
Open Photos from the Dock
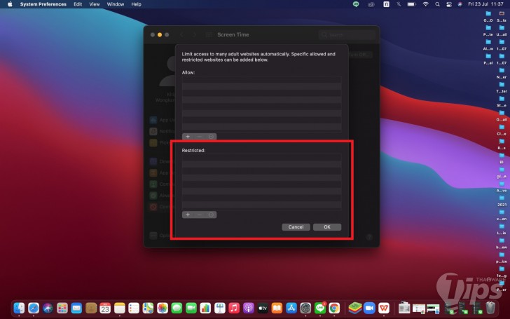pos(163,308)
